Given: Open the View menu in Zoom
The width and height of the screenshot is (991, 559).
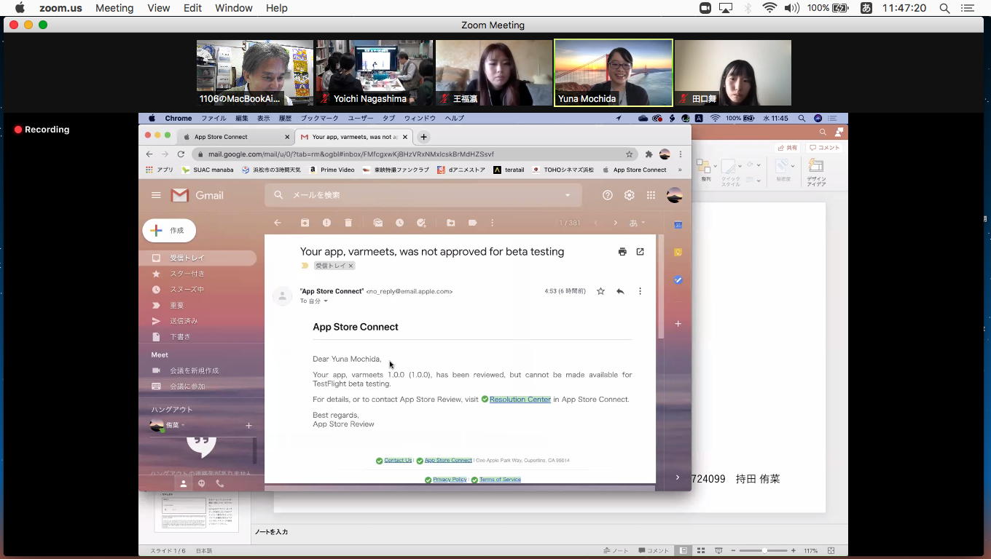Looking at the screenshot, I should pyautogui.click(x=158, y=8).
